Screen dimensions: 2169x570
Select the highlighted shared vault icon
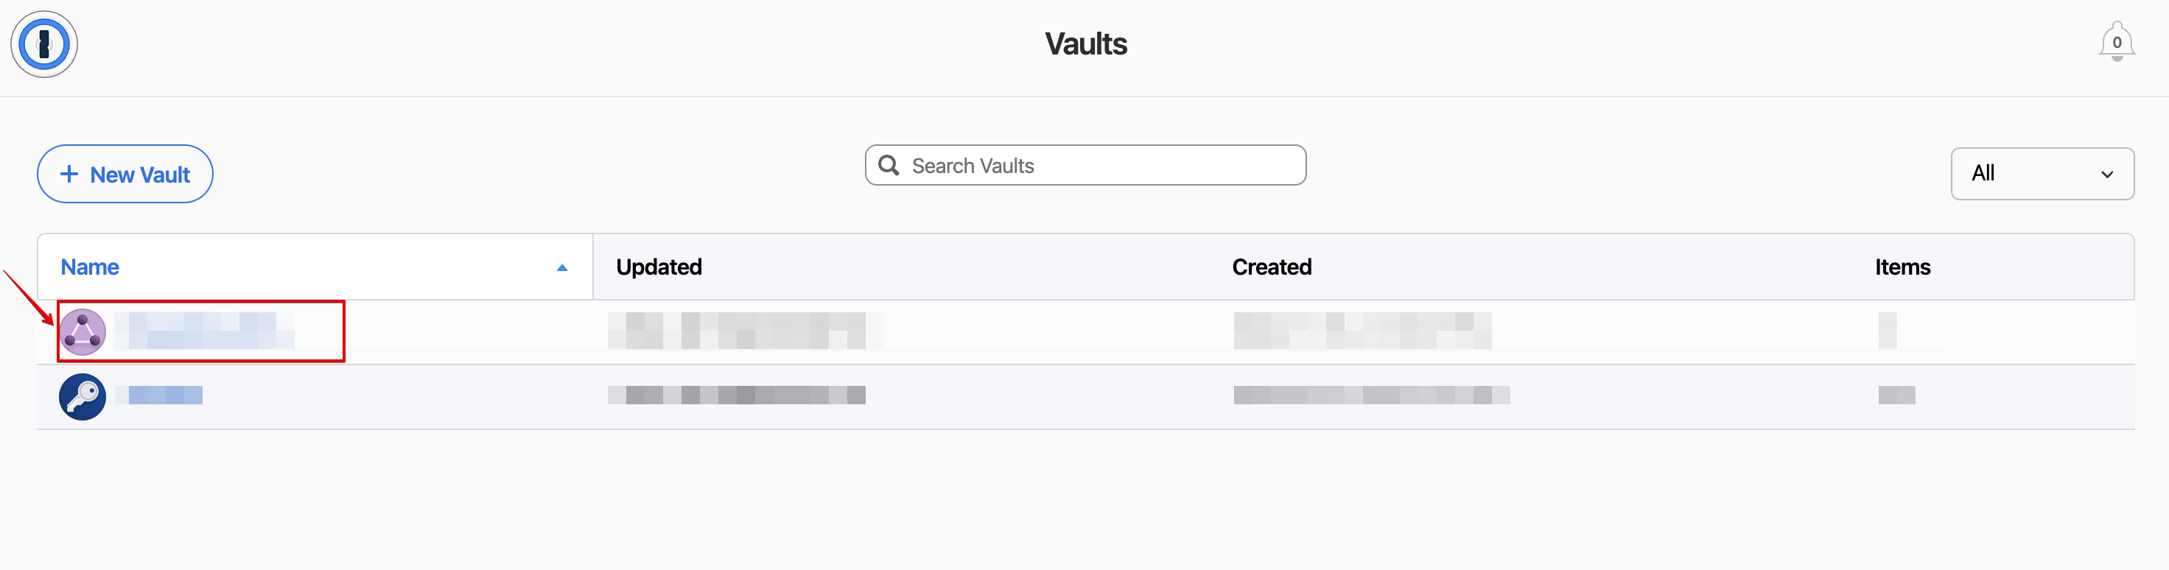[83, 331]
